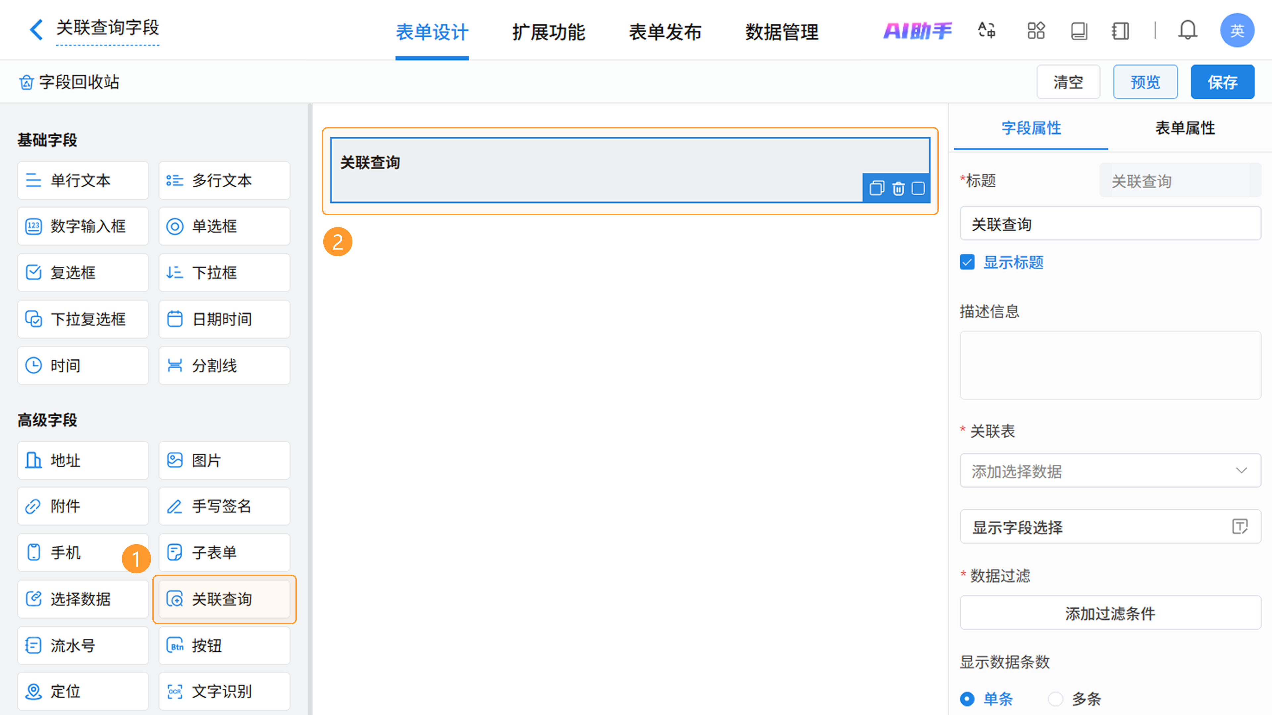Add a 手写签名 field

224,506
